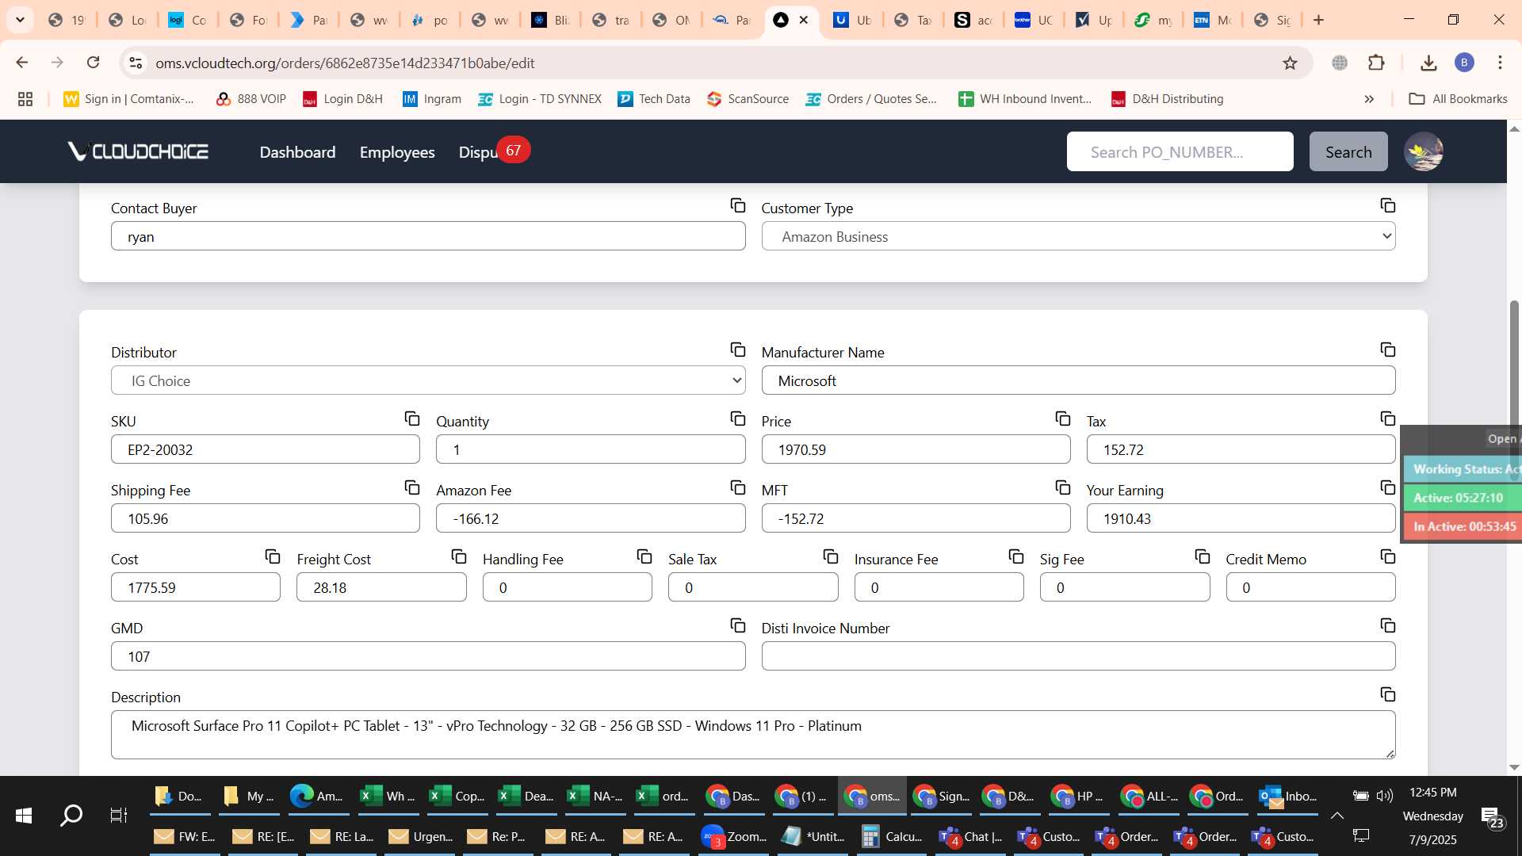
Task: Open the Working Status panel
Action: (1463, 469)
